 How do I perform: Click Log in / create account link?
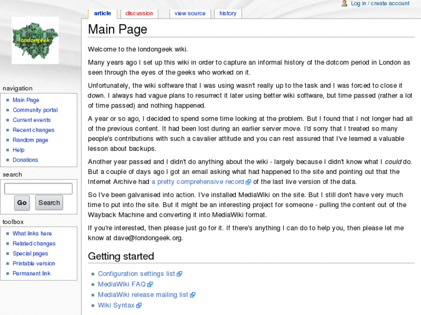[x=380, y=3]
